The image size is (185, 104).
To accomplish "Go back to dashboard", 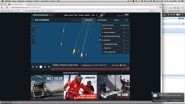I will click(x=42, y=20).
